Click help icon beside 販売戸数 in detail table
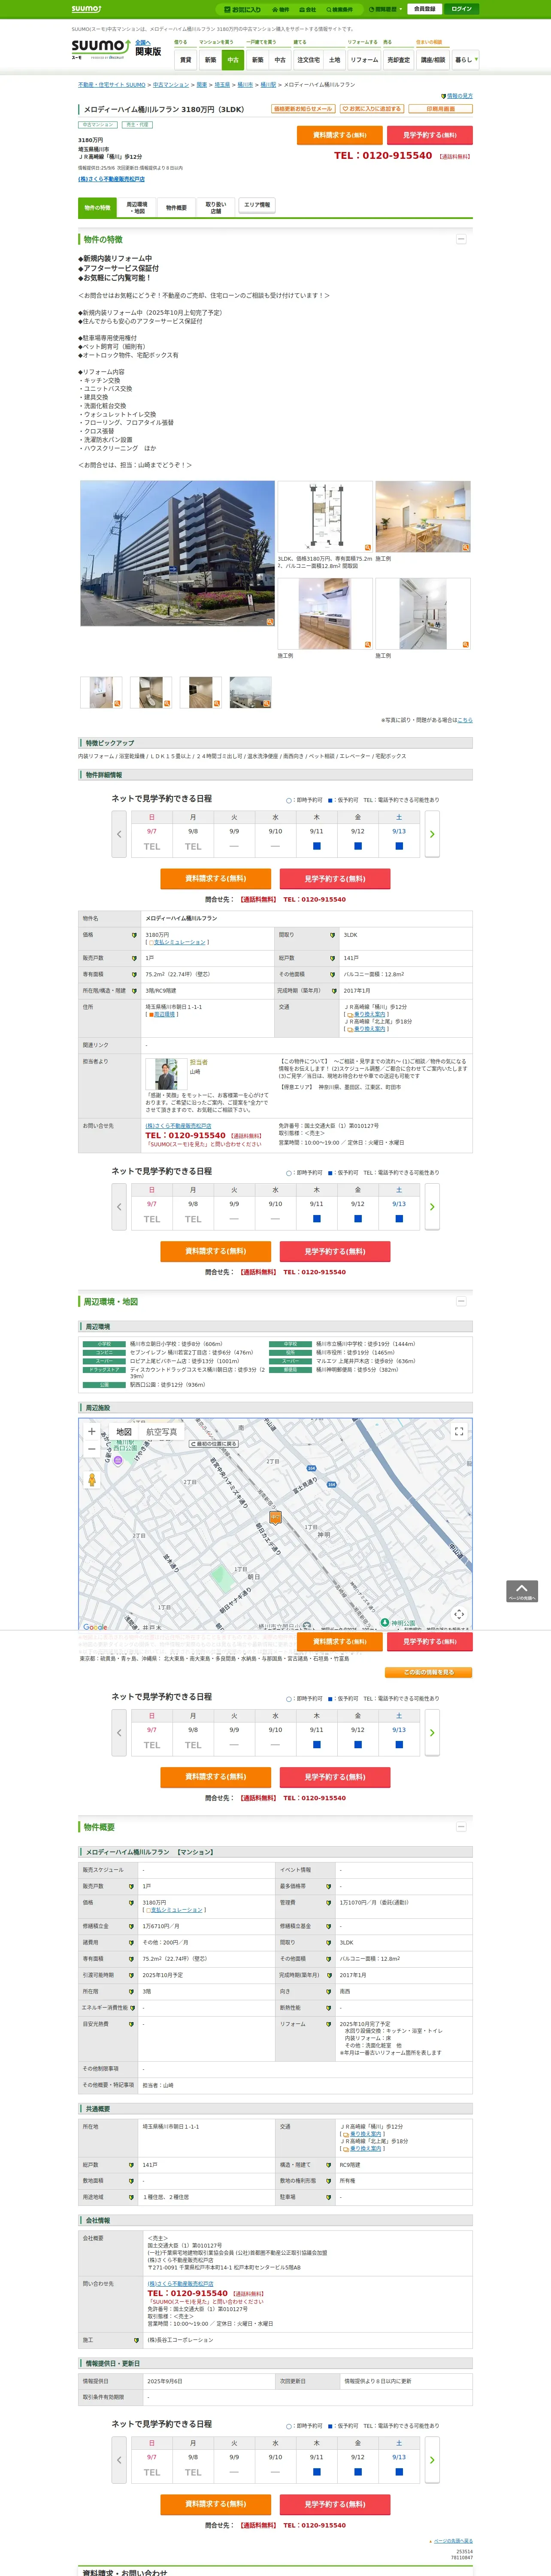 134,958
